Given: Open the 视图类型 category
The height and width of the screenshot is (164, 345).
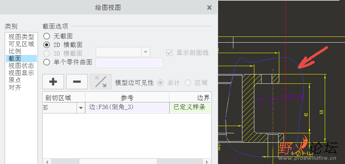Looking at the screenshot, I should coord(21,36).
